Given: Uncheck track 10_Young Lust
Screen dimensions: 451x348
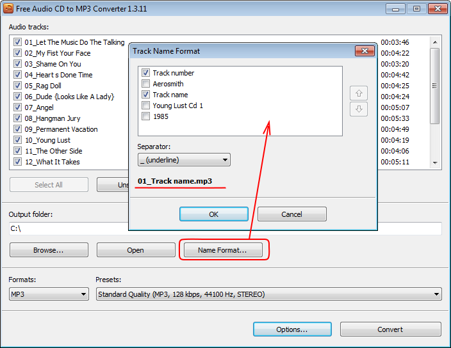Looking at the screenshot, I should 17,140.
